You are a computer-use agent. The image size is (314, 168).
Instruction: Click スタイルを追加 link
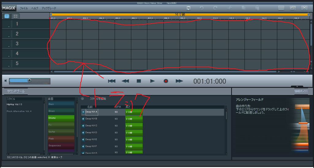(98, 99)
